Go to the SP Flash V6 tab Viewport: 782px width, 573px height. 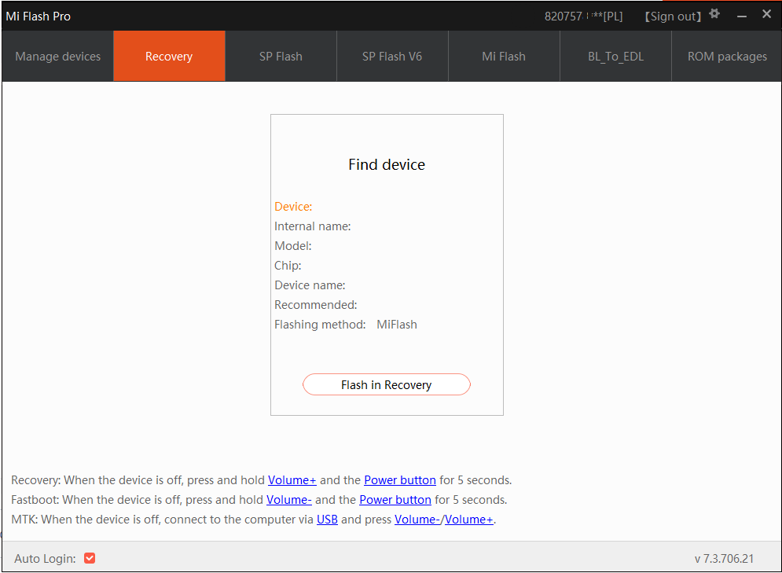(392, 57)
